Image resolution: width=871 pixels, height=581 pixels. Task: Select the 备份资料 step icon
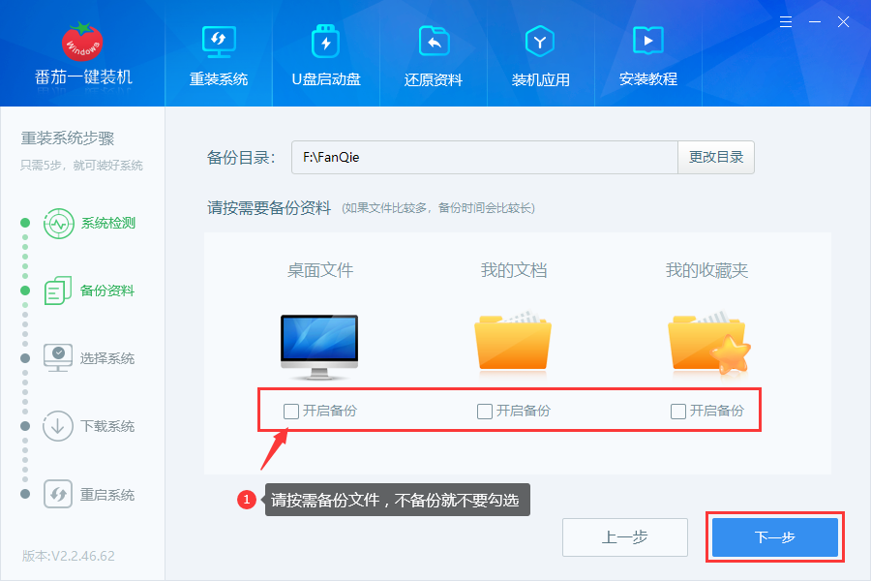click(x=58, y=290)
